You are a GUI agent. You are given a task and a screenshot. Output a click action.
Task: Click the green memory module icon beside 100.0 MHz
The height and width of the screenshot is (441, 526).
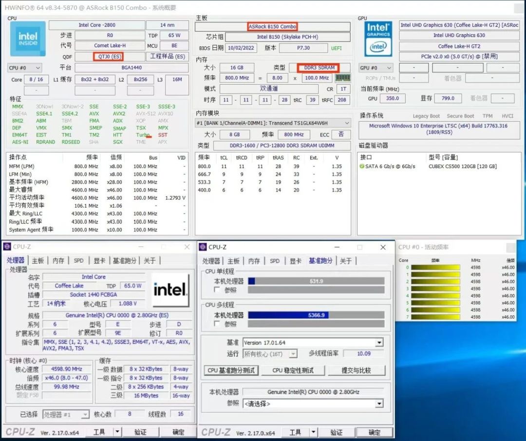tap(343, 78)
